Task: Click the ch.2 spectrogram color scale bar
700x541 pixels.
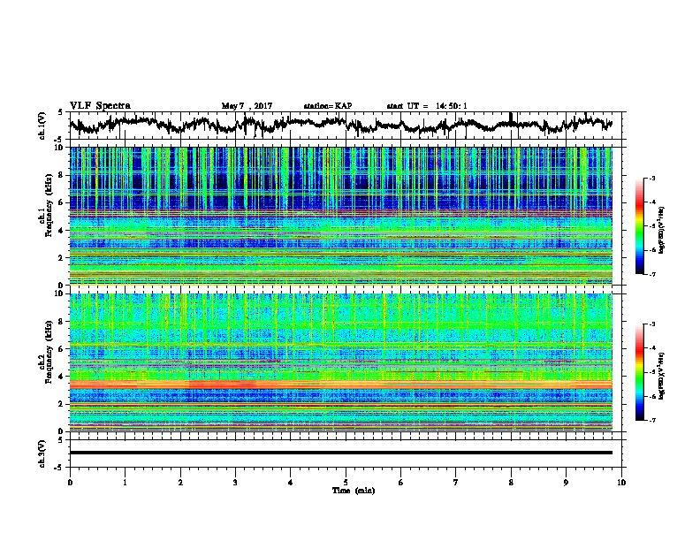Action: point(640,372)
